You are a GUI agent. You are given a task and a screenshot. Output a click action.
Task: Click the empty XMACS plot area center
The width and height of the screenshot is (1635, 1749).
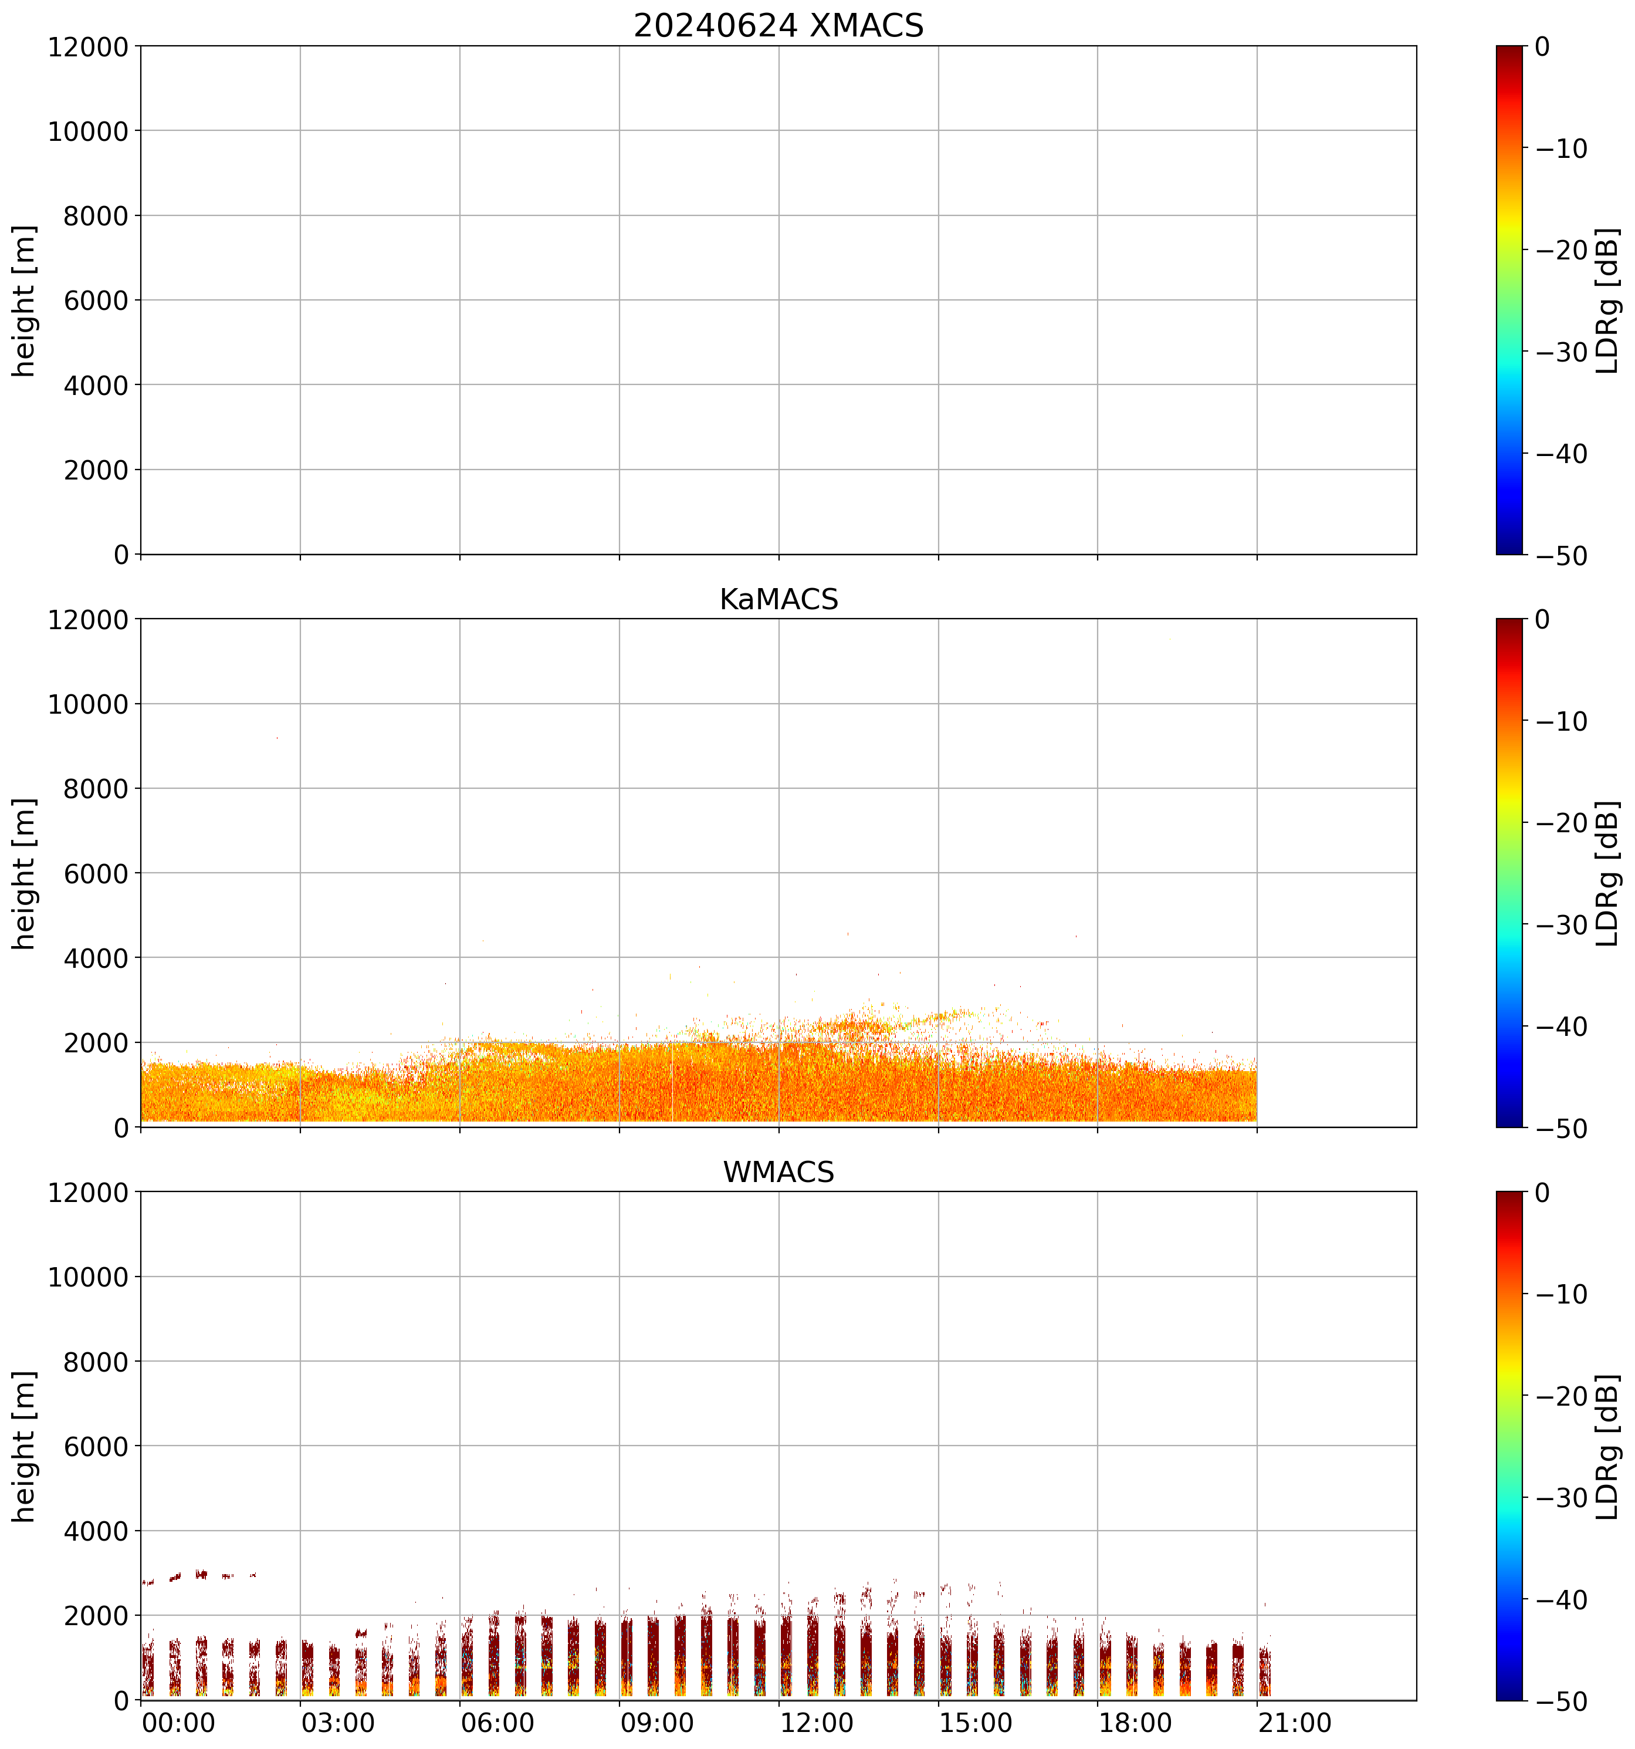[777, 300]
